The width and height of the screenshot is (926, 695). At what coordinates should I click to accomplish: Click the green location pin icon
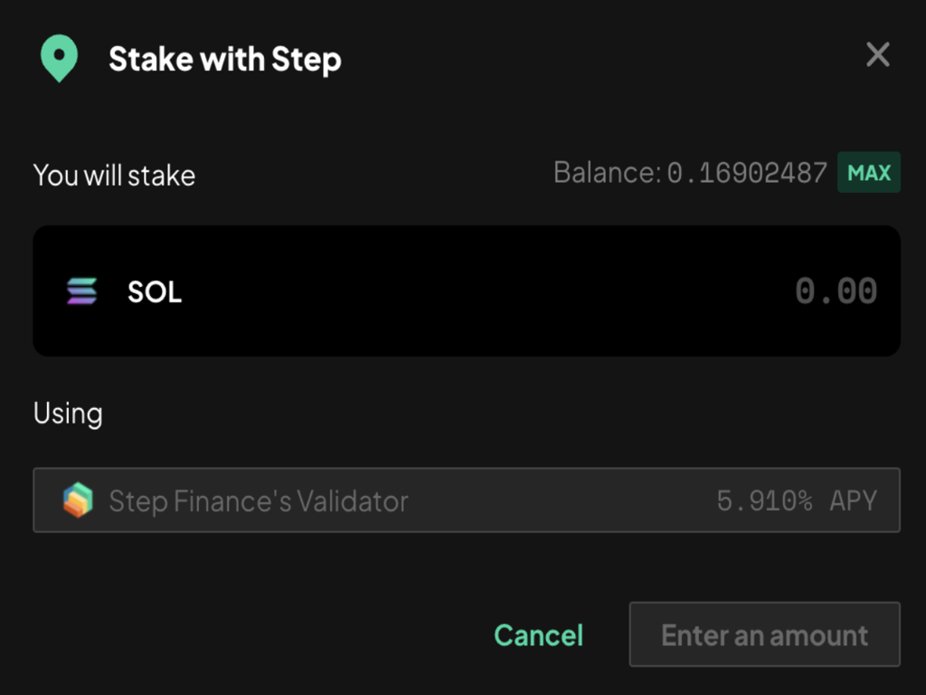59,59
